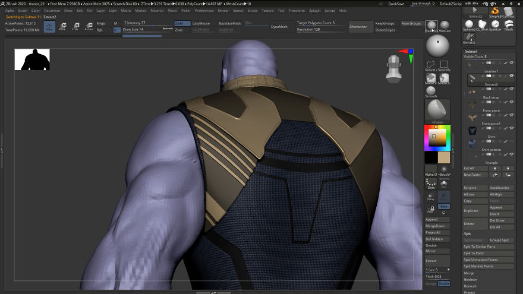Select the tan main color swatch
The height and width of the screenshot is (294, 523).
pos(443,157)
